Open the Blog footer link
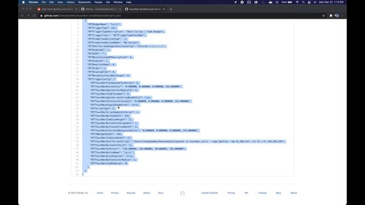 coord(278,193)
